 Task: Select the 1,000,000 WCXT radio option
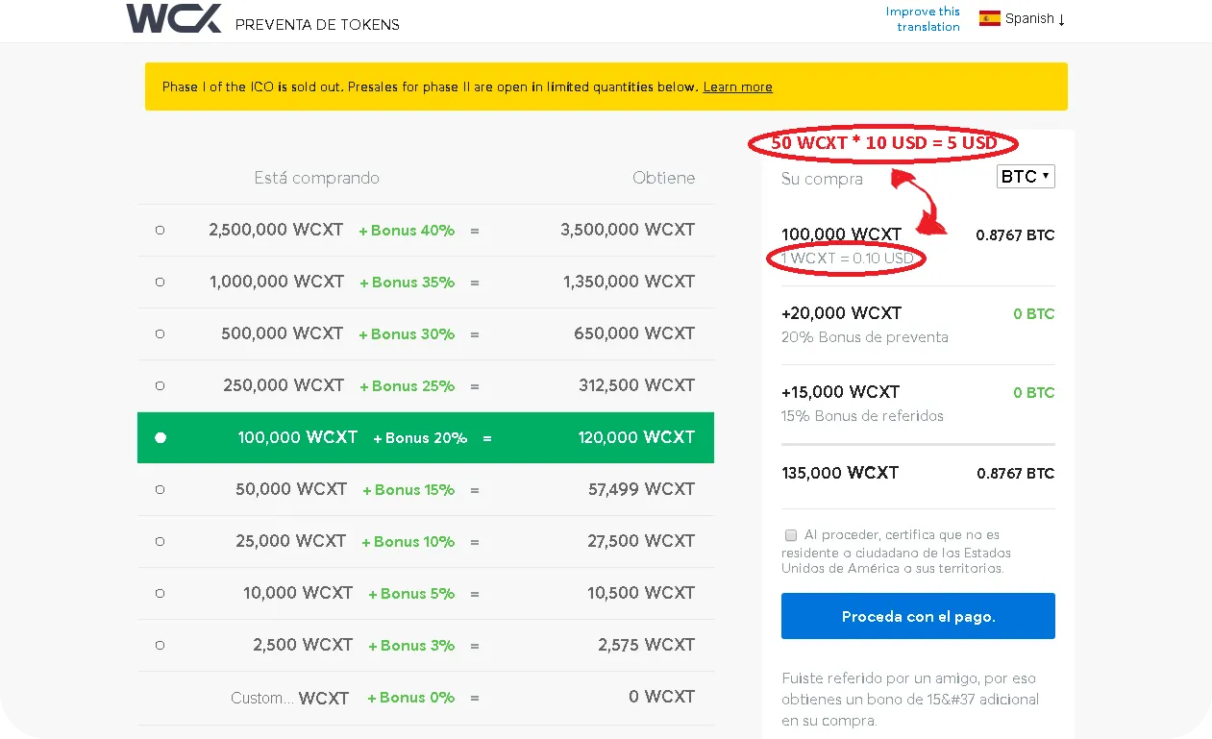(x=160, y=282)
